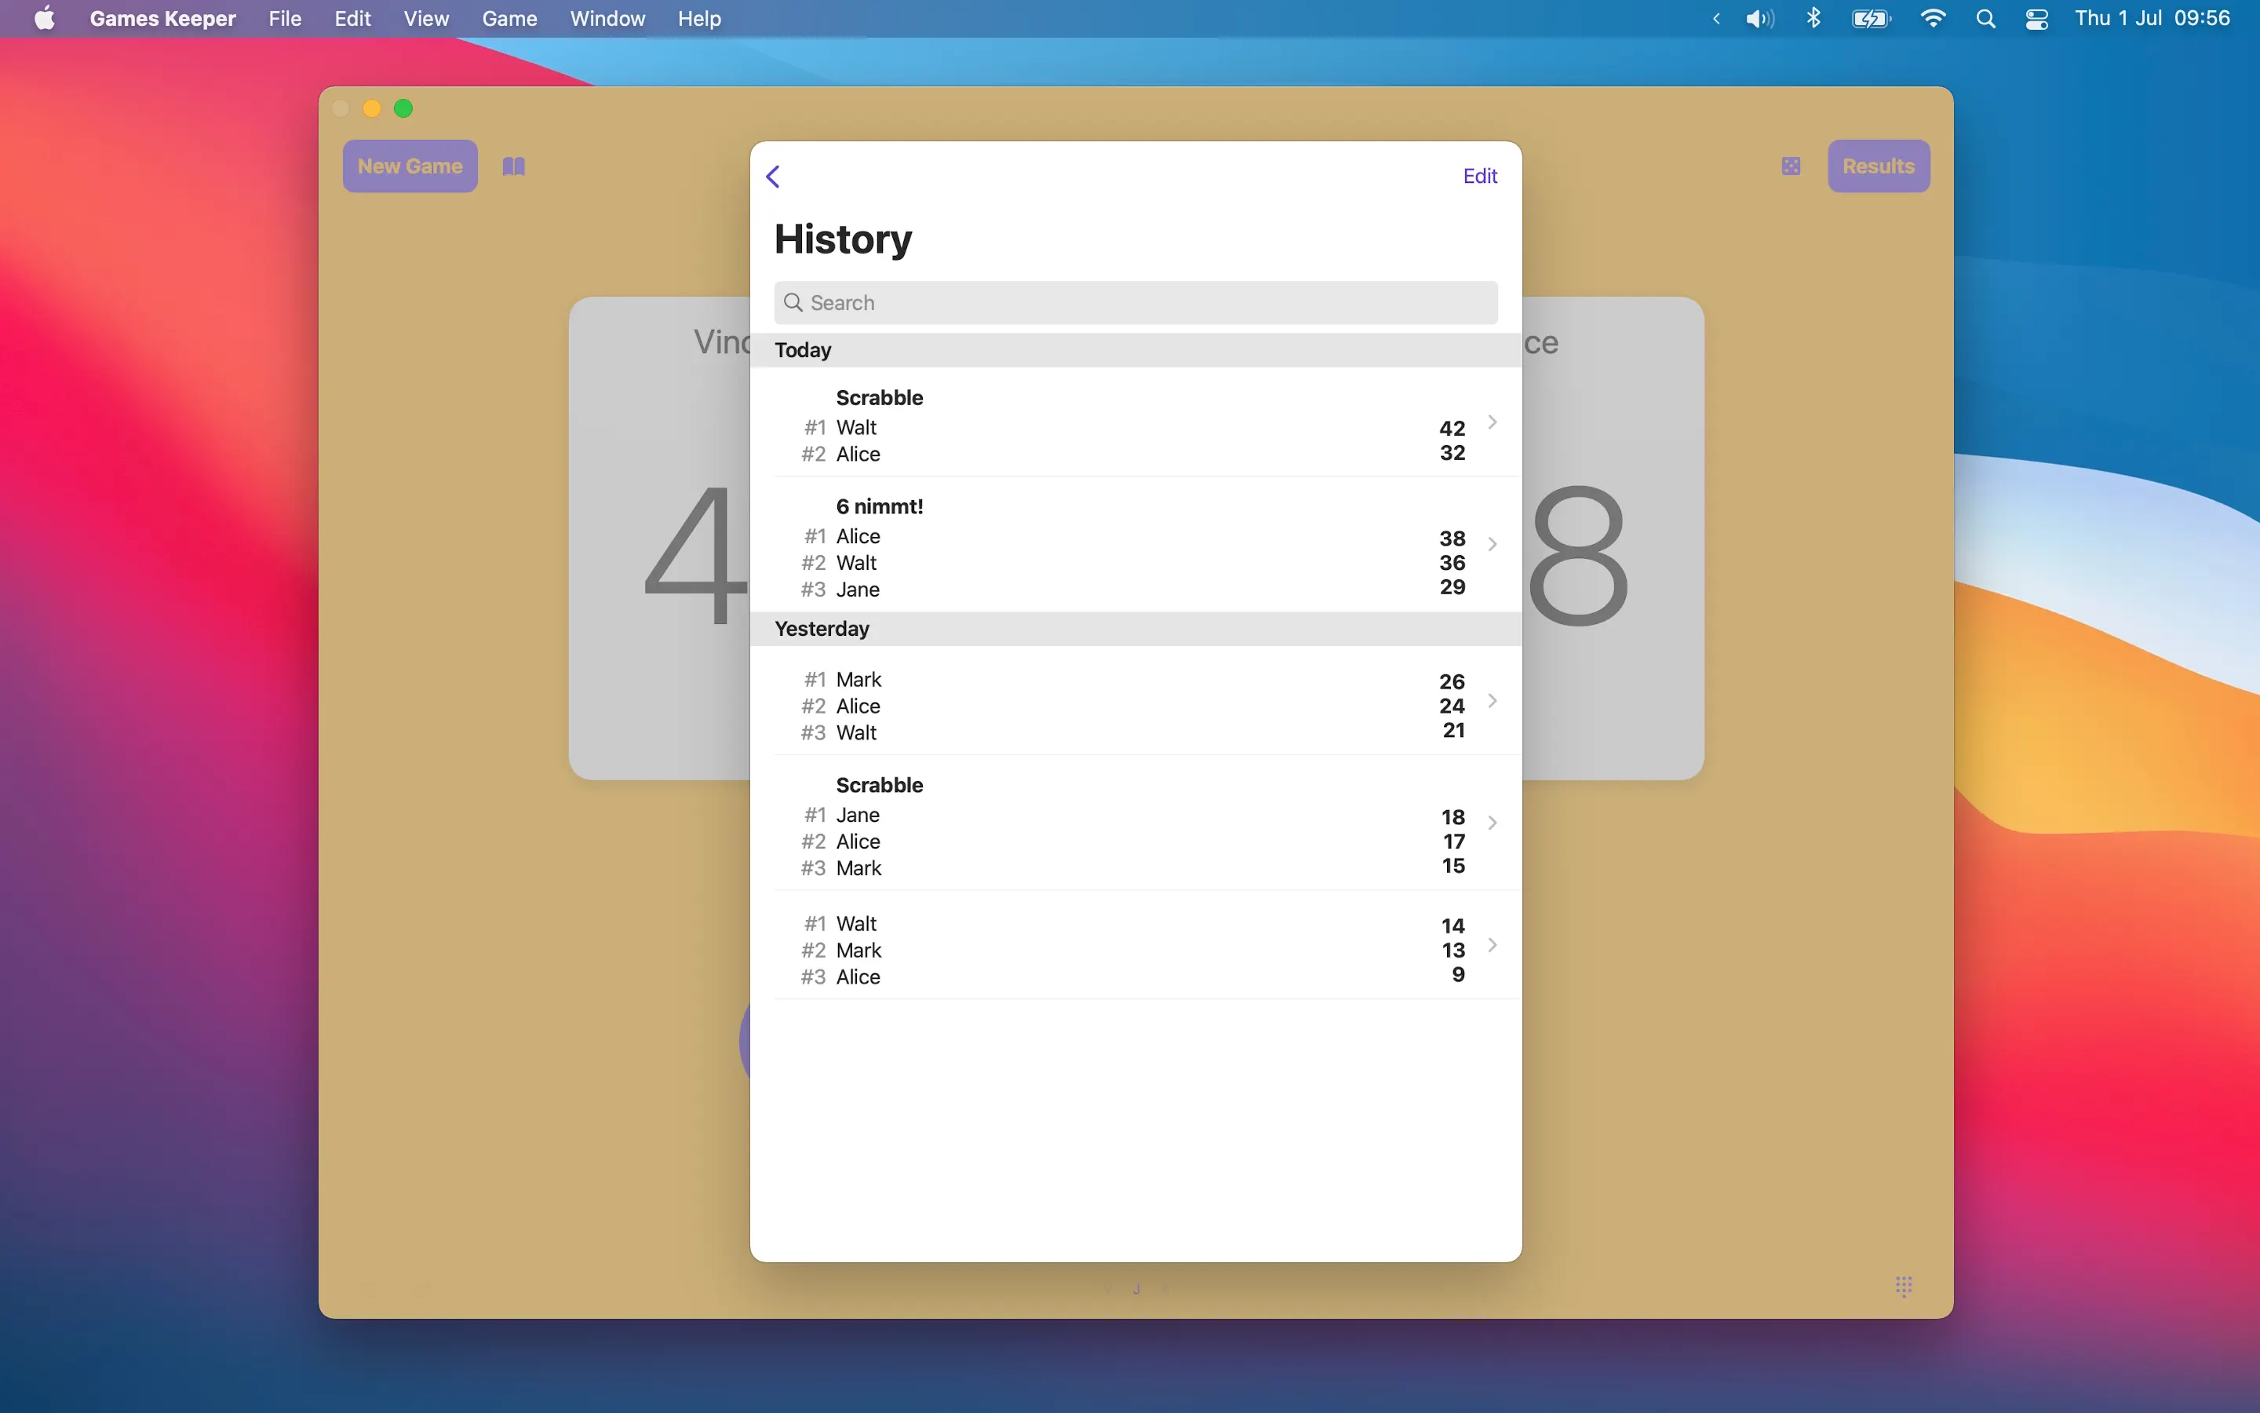Click the History search field
Image resolution: width=2260 pixels, height=1413 pixels.
coord(1135,303)
